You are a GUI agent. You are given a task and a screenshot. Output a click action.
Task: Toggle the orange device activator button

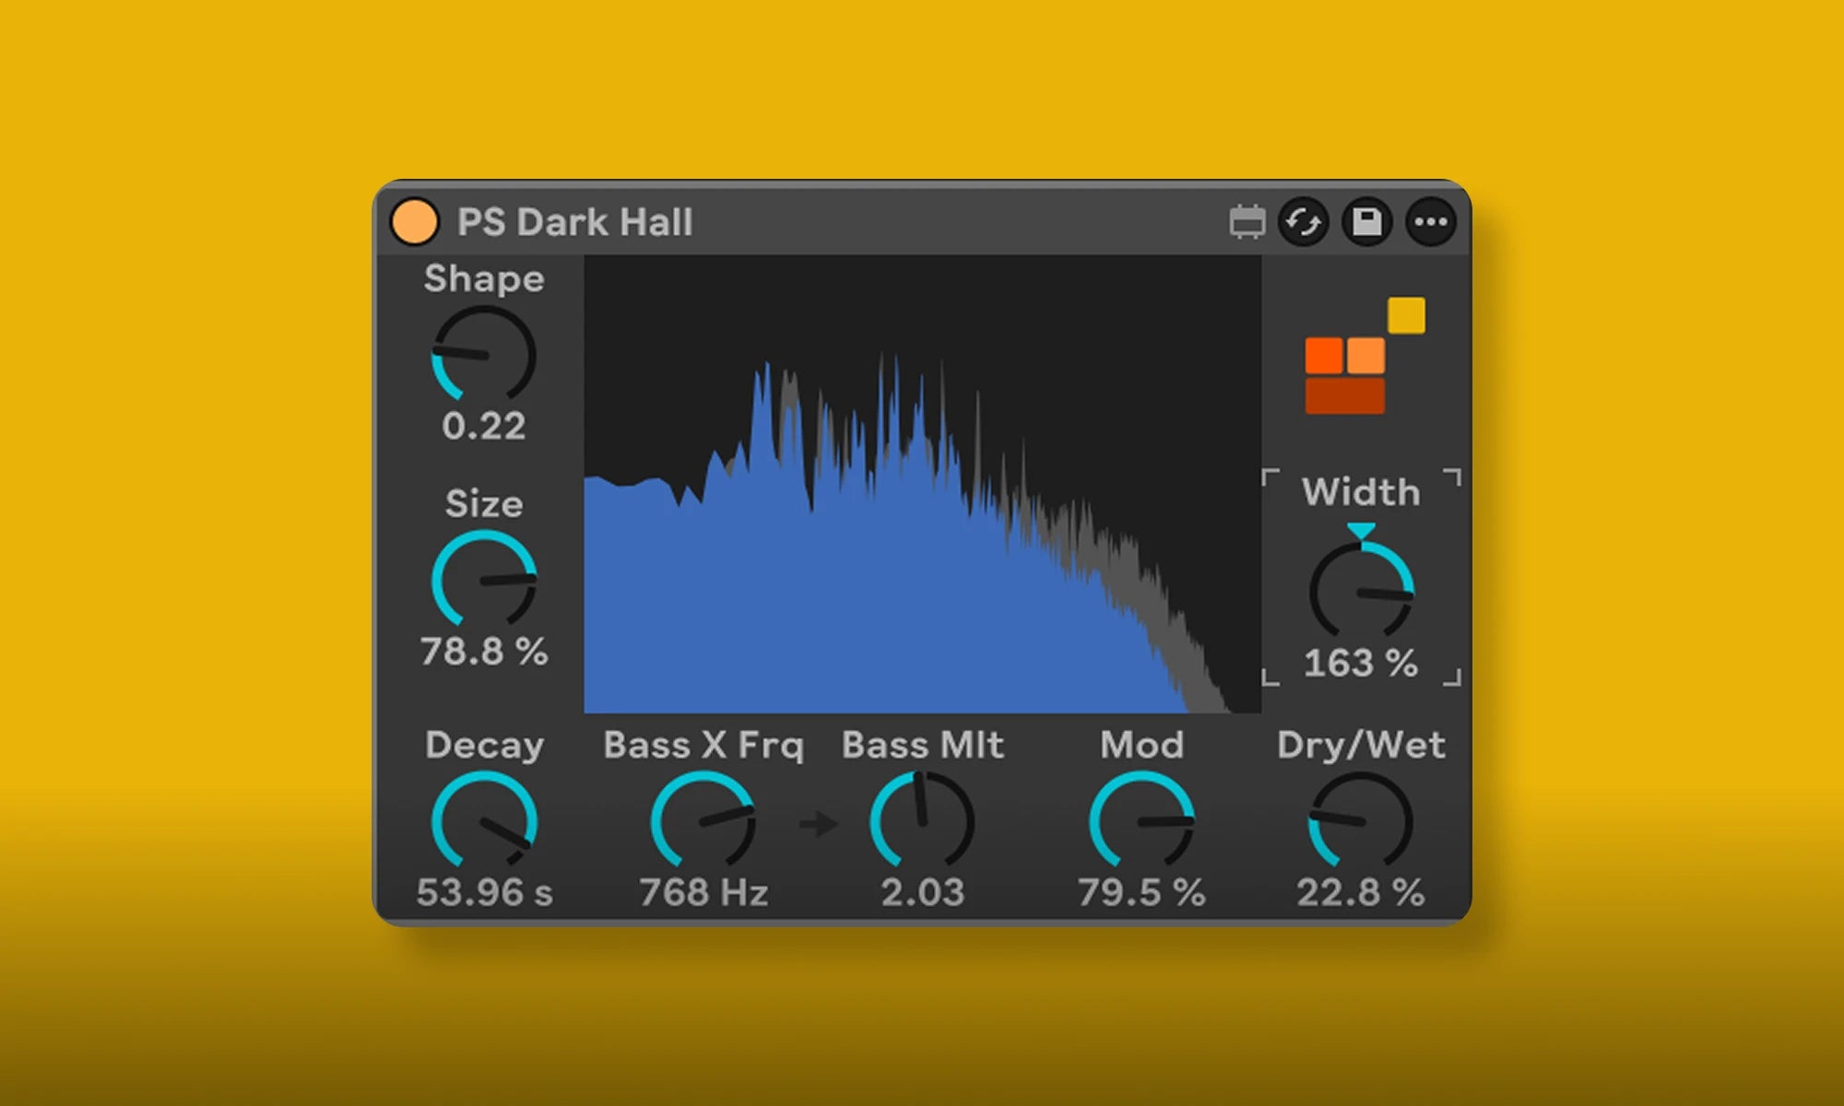tap(414, 222)
